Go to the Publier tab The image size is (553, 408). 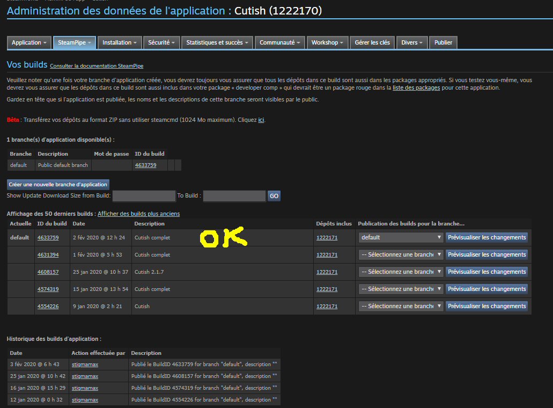coord(443,42)
